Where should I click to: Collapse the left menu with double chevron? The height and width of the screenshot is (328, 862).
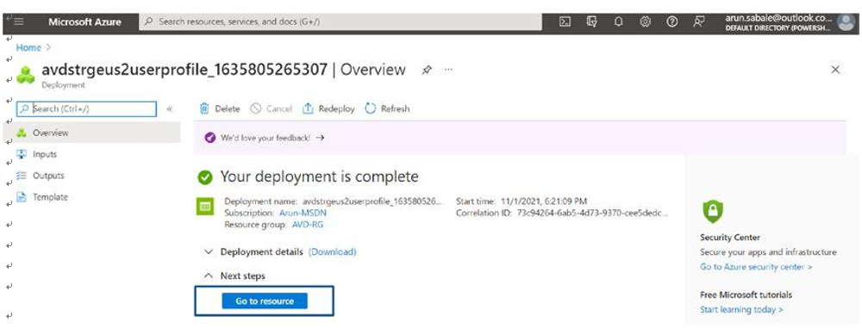tap(169, 108)
